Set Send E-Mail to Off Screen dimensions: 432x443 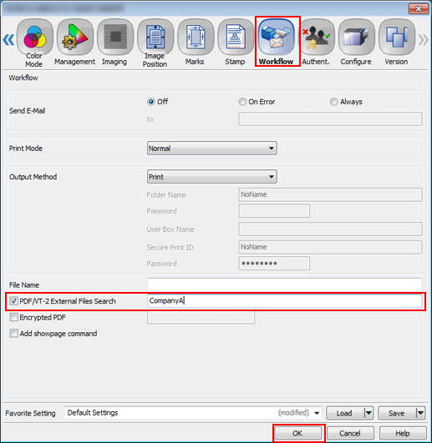pos(151,102)
